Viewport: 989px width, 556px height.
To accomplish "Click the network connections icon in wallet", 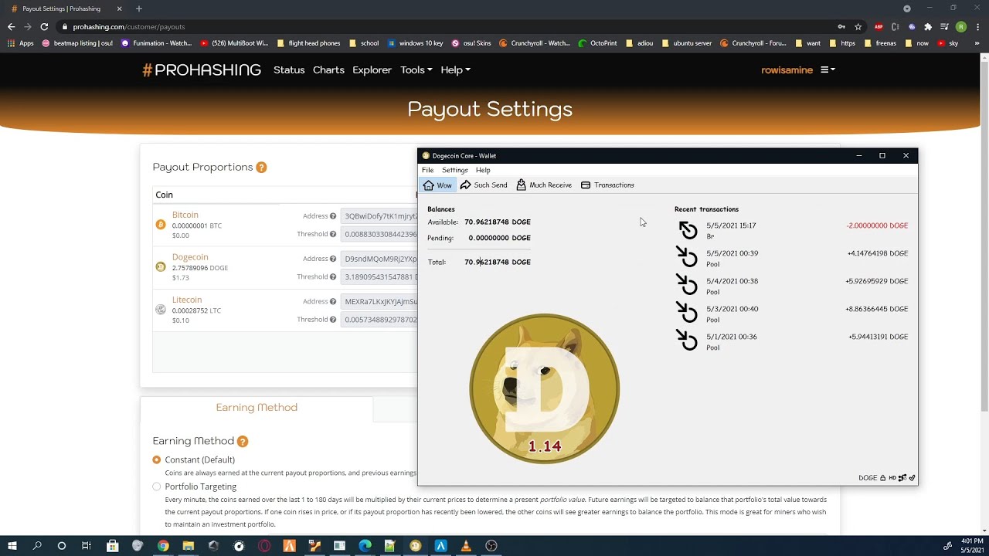I will point(902,478).
